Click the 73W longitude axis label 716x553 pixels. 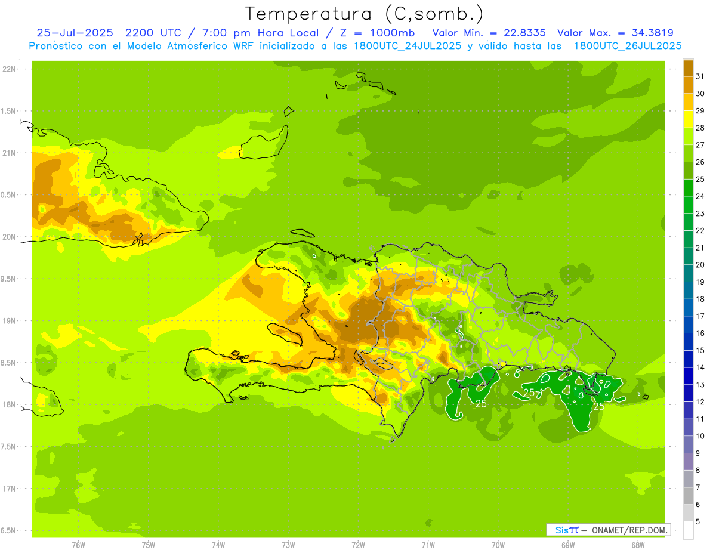(288, 545)
